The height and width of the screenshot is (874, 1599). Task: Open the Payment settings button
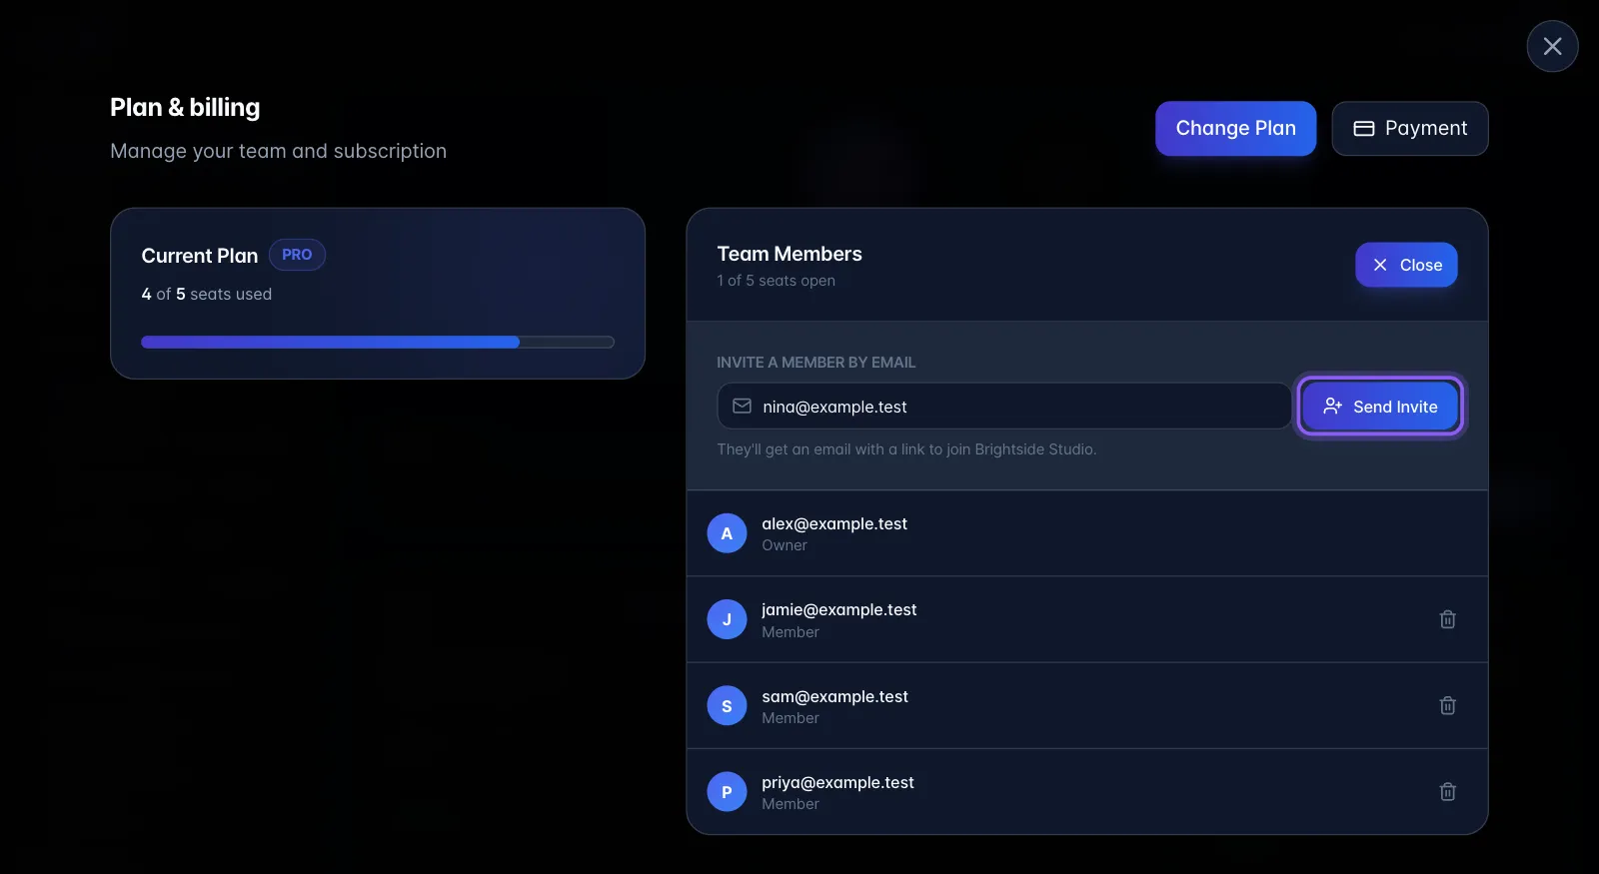(1409, 128)
